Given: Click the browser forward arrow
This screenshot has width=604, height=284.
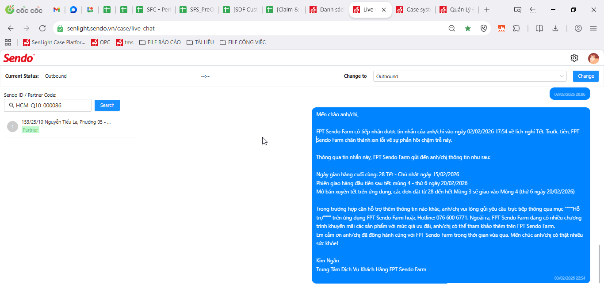Looking at the screenshot, I should coord(27,28).
